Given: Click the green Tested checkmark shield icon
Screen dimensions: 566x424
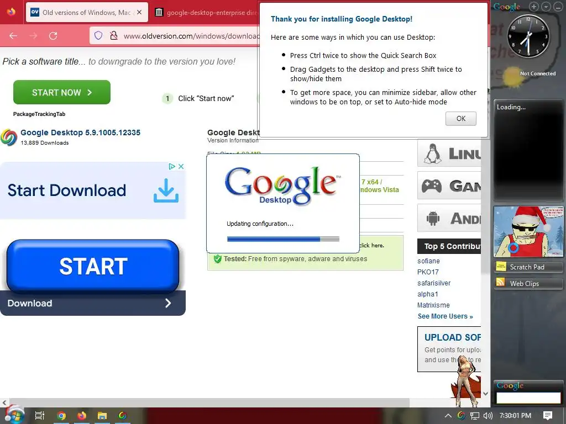Looking at the screenshot, I should pyautogui.click(x=217, y=259).
